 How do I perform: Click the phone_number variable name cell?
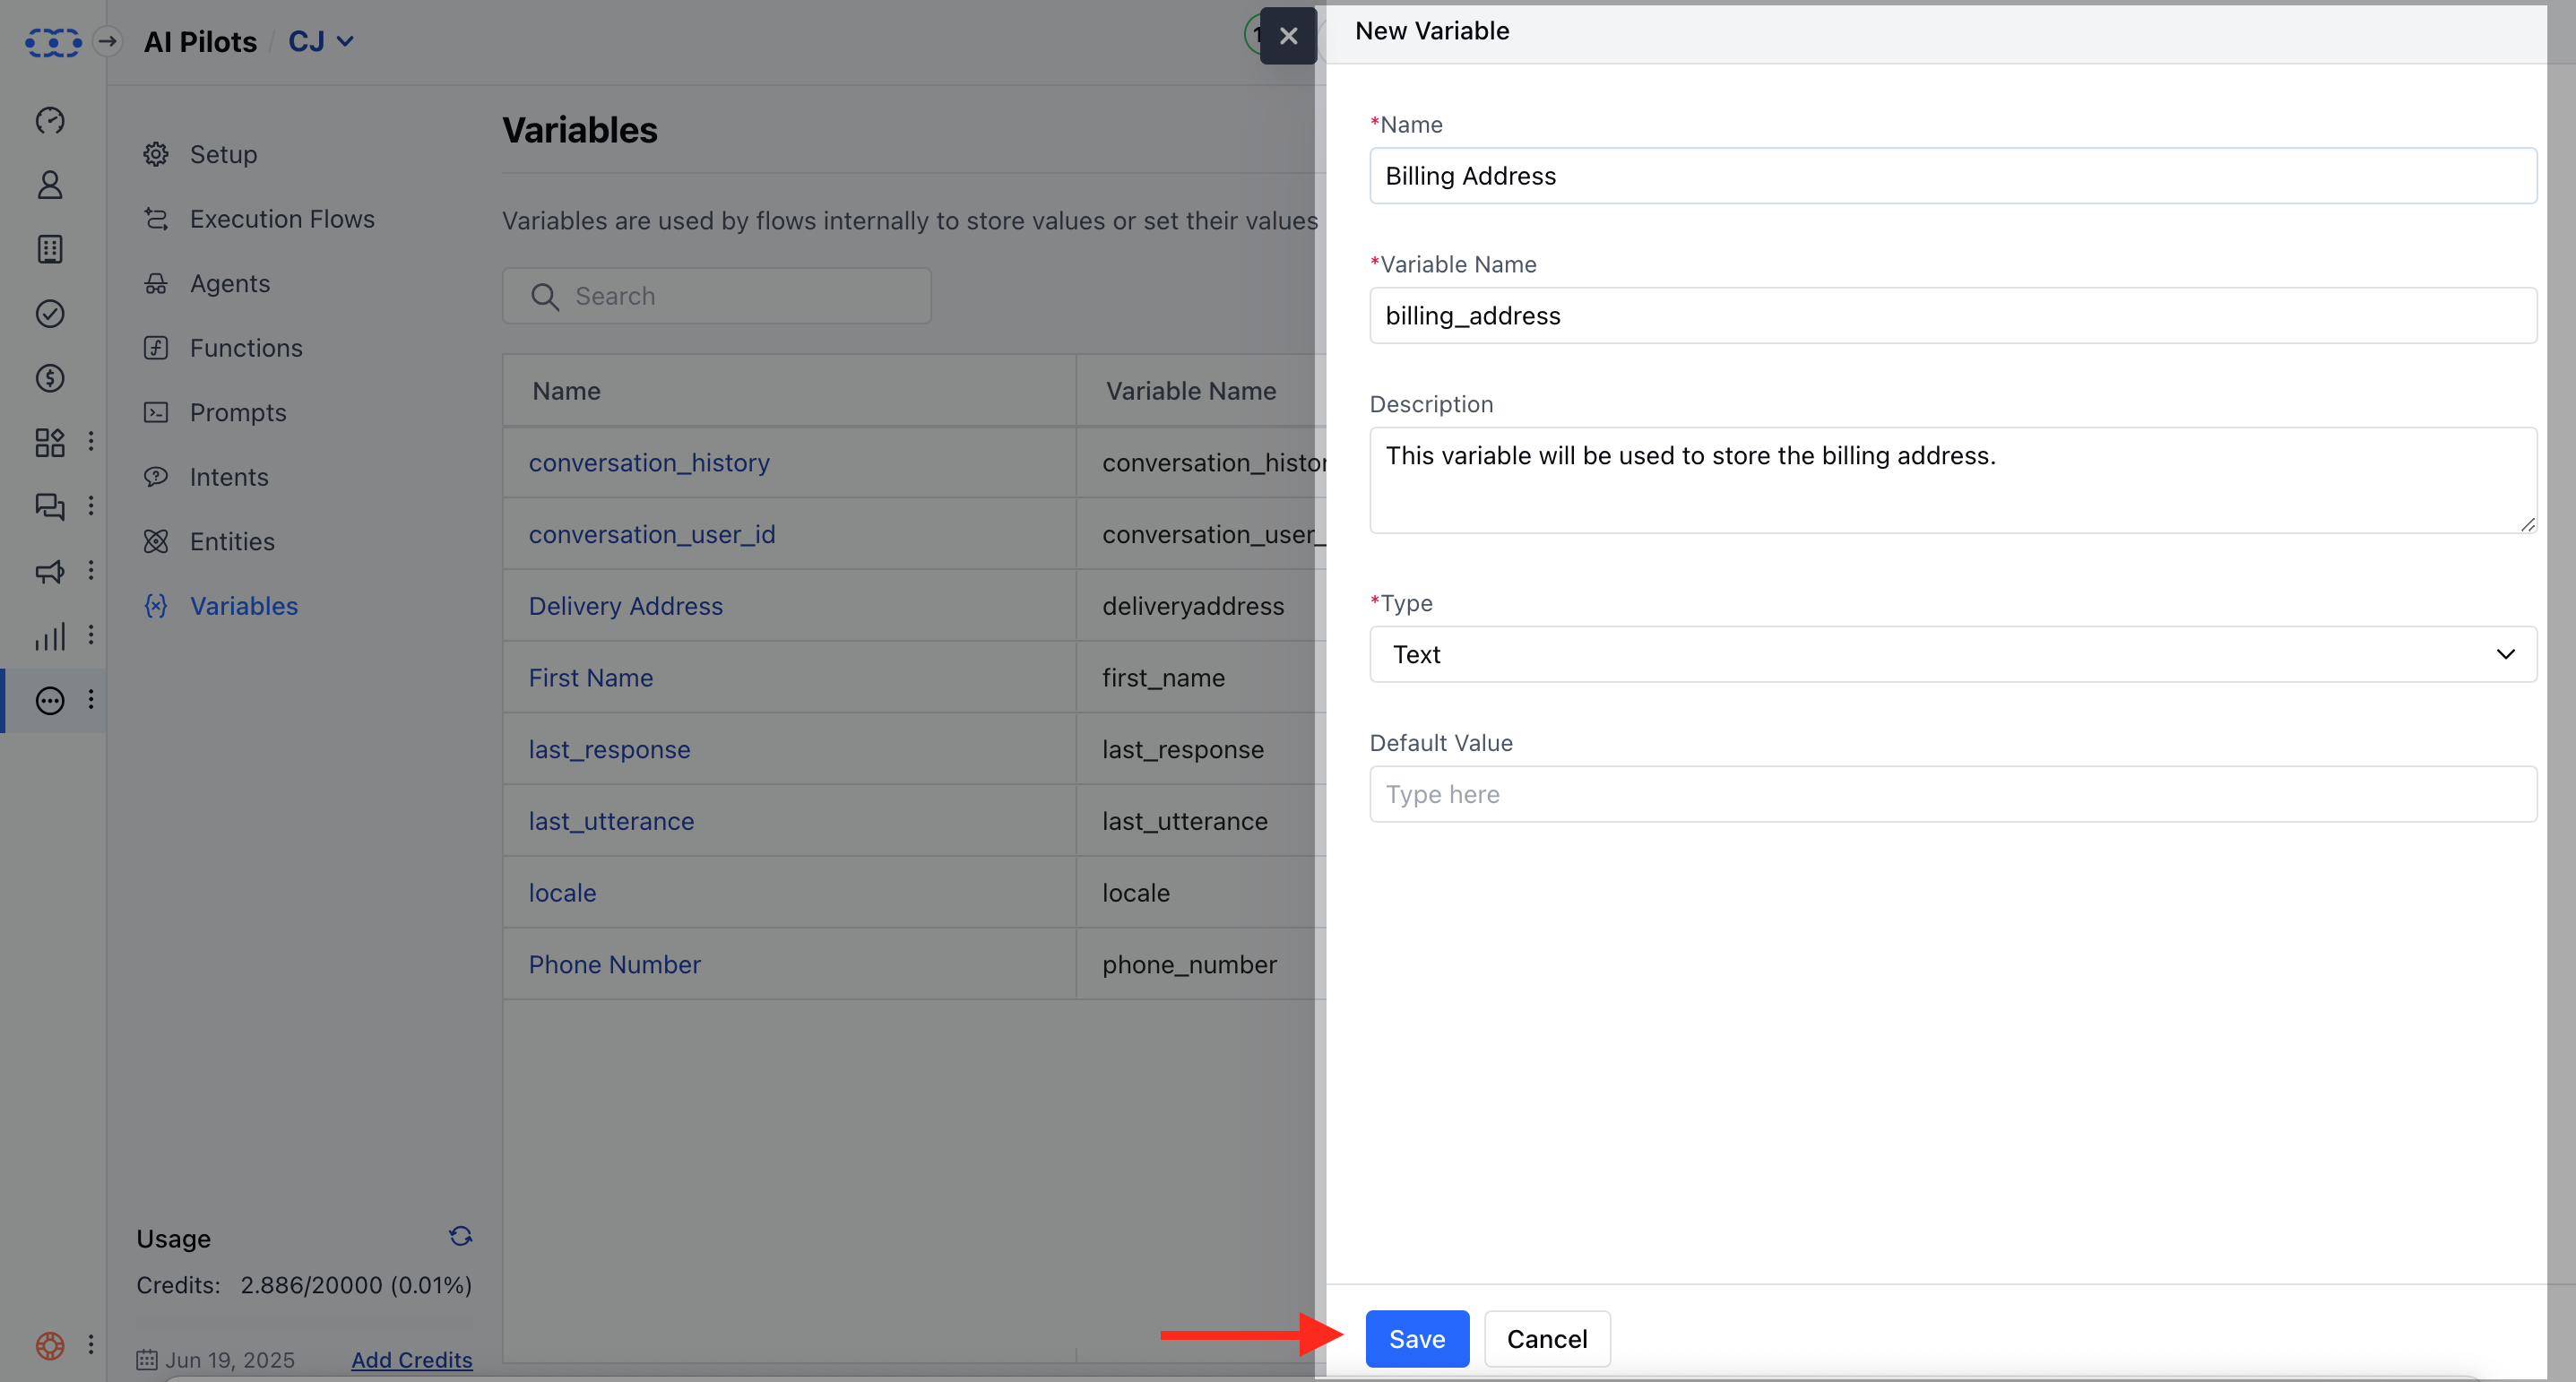pyautogui.click(x=1189, y=965)
